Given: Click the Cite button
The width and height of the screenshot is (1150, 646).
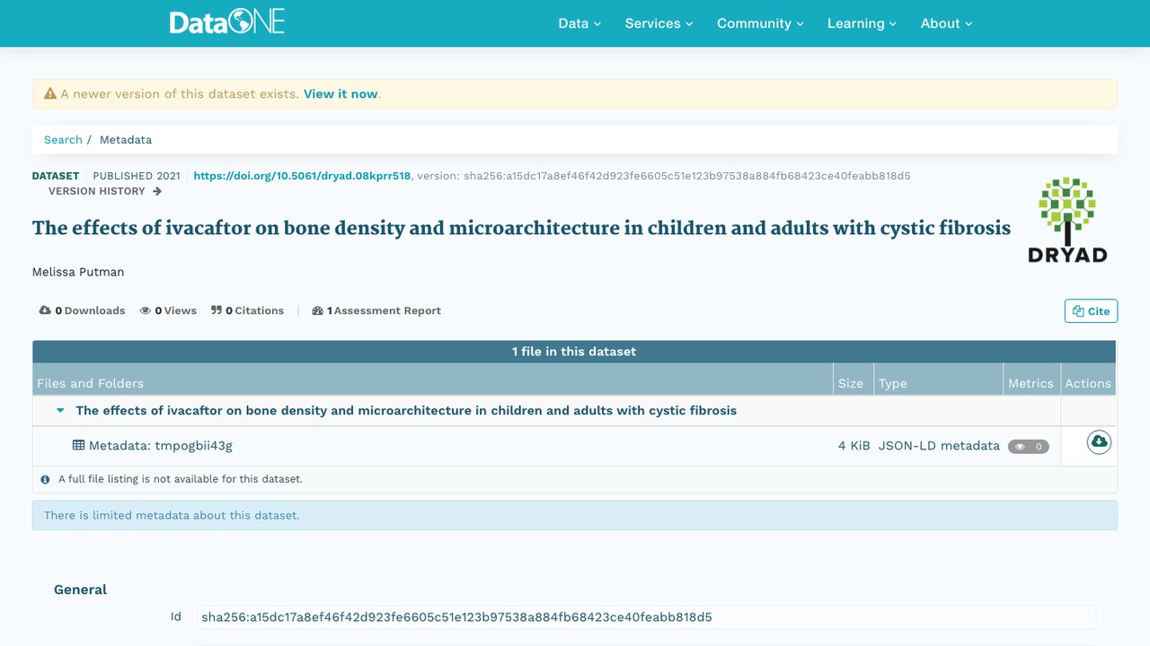Looking at the screenshot, I should [x=1091, y=311].
